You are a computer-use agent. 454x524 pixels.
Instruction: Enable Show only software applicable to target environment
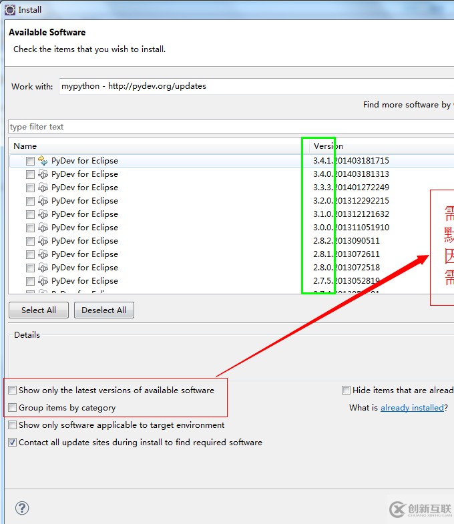point(13,425)
